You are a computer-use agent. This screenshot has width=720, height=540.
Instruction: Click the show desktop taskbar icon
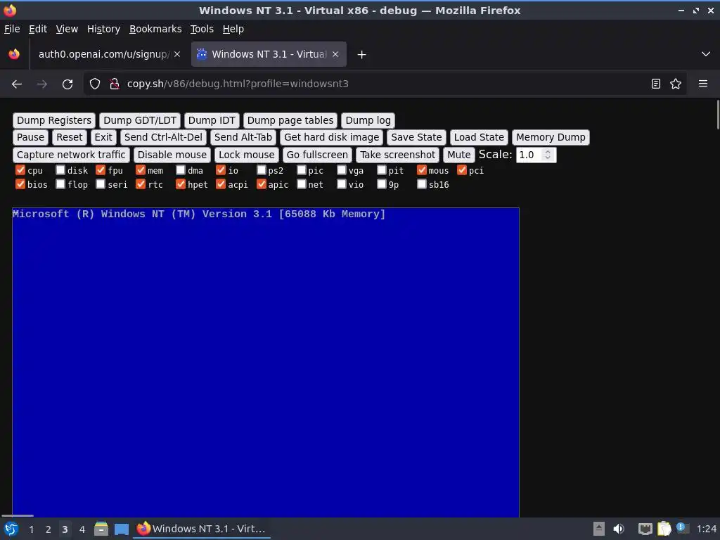pos(122,529)
